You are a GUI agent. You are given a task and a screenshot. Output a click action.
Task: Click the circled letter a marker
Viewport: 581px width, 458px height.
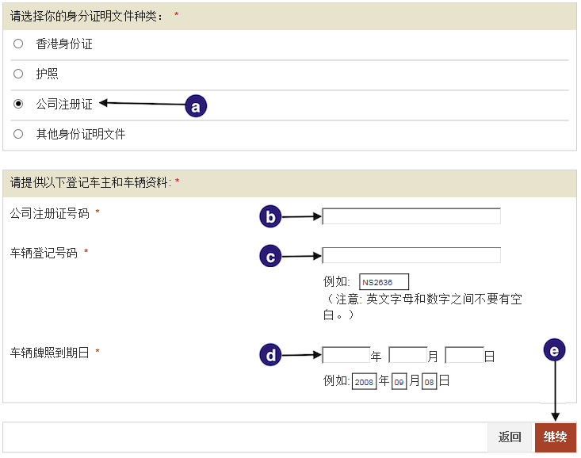196,106
